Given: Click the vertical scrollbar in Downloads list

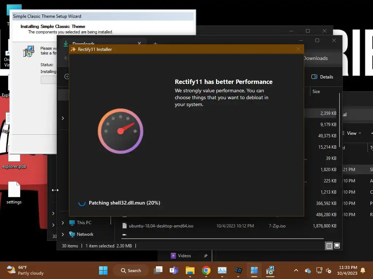Looking at the screenshot, I should [x=339, y=120].
